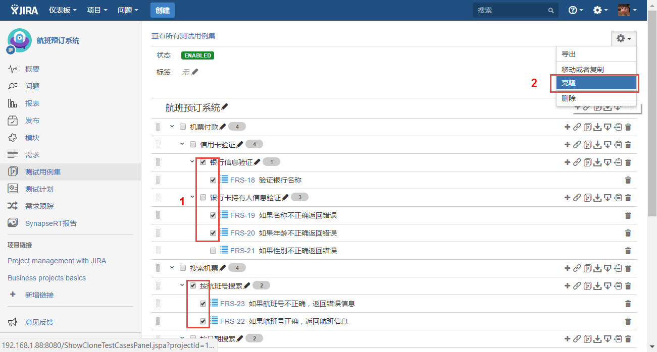Open the Project management with JIRA link

(x=57, y=261)
